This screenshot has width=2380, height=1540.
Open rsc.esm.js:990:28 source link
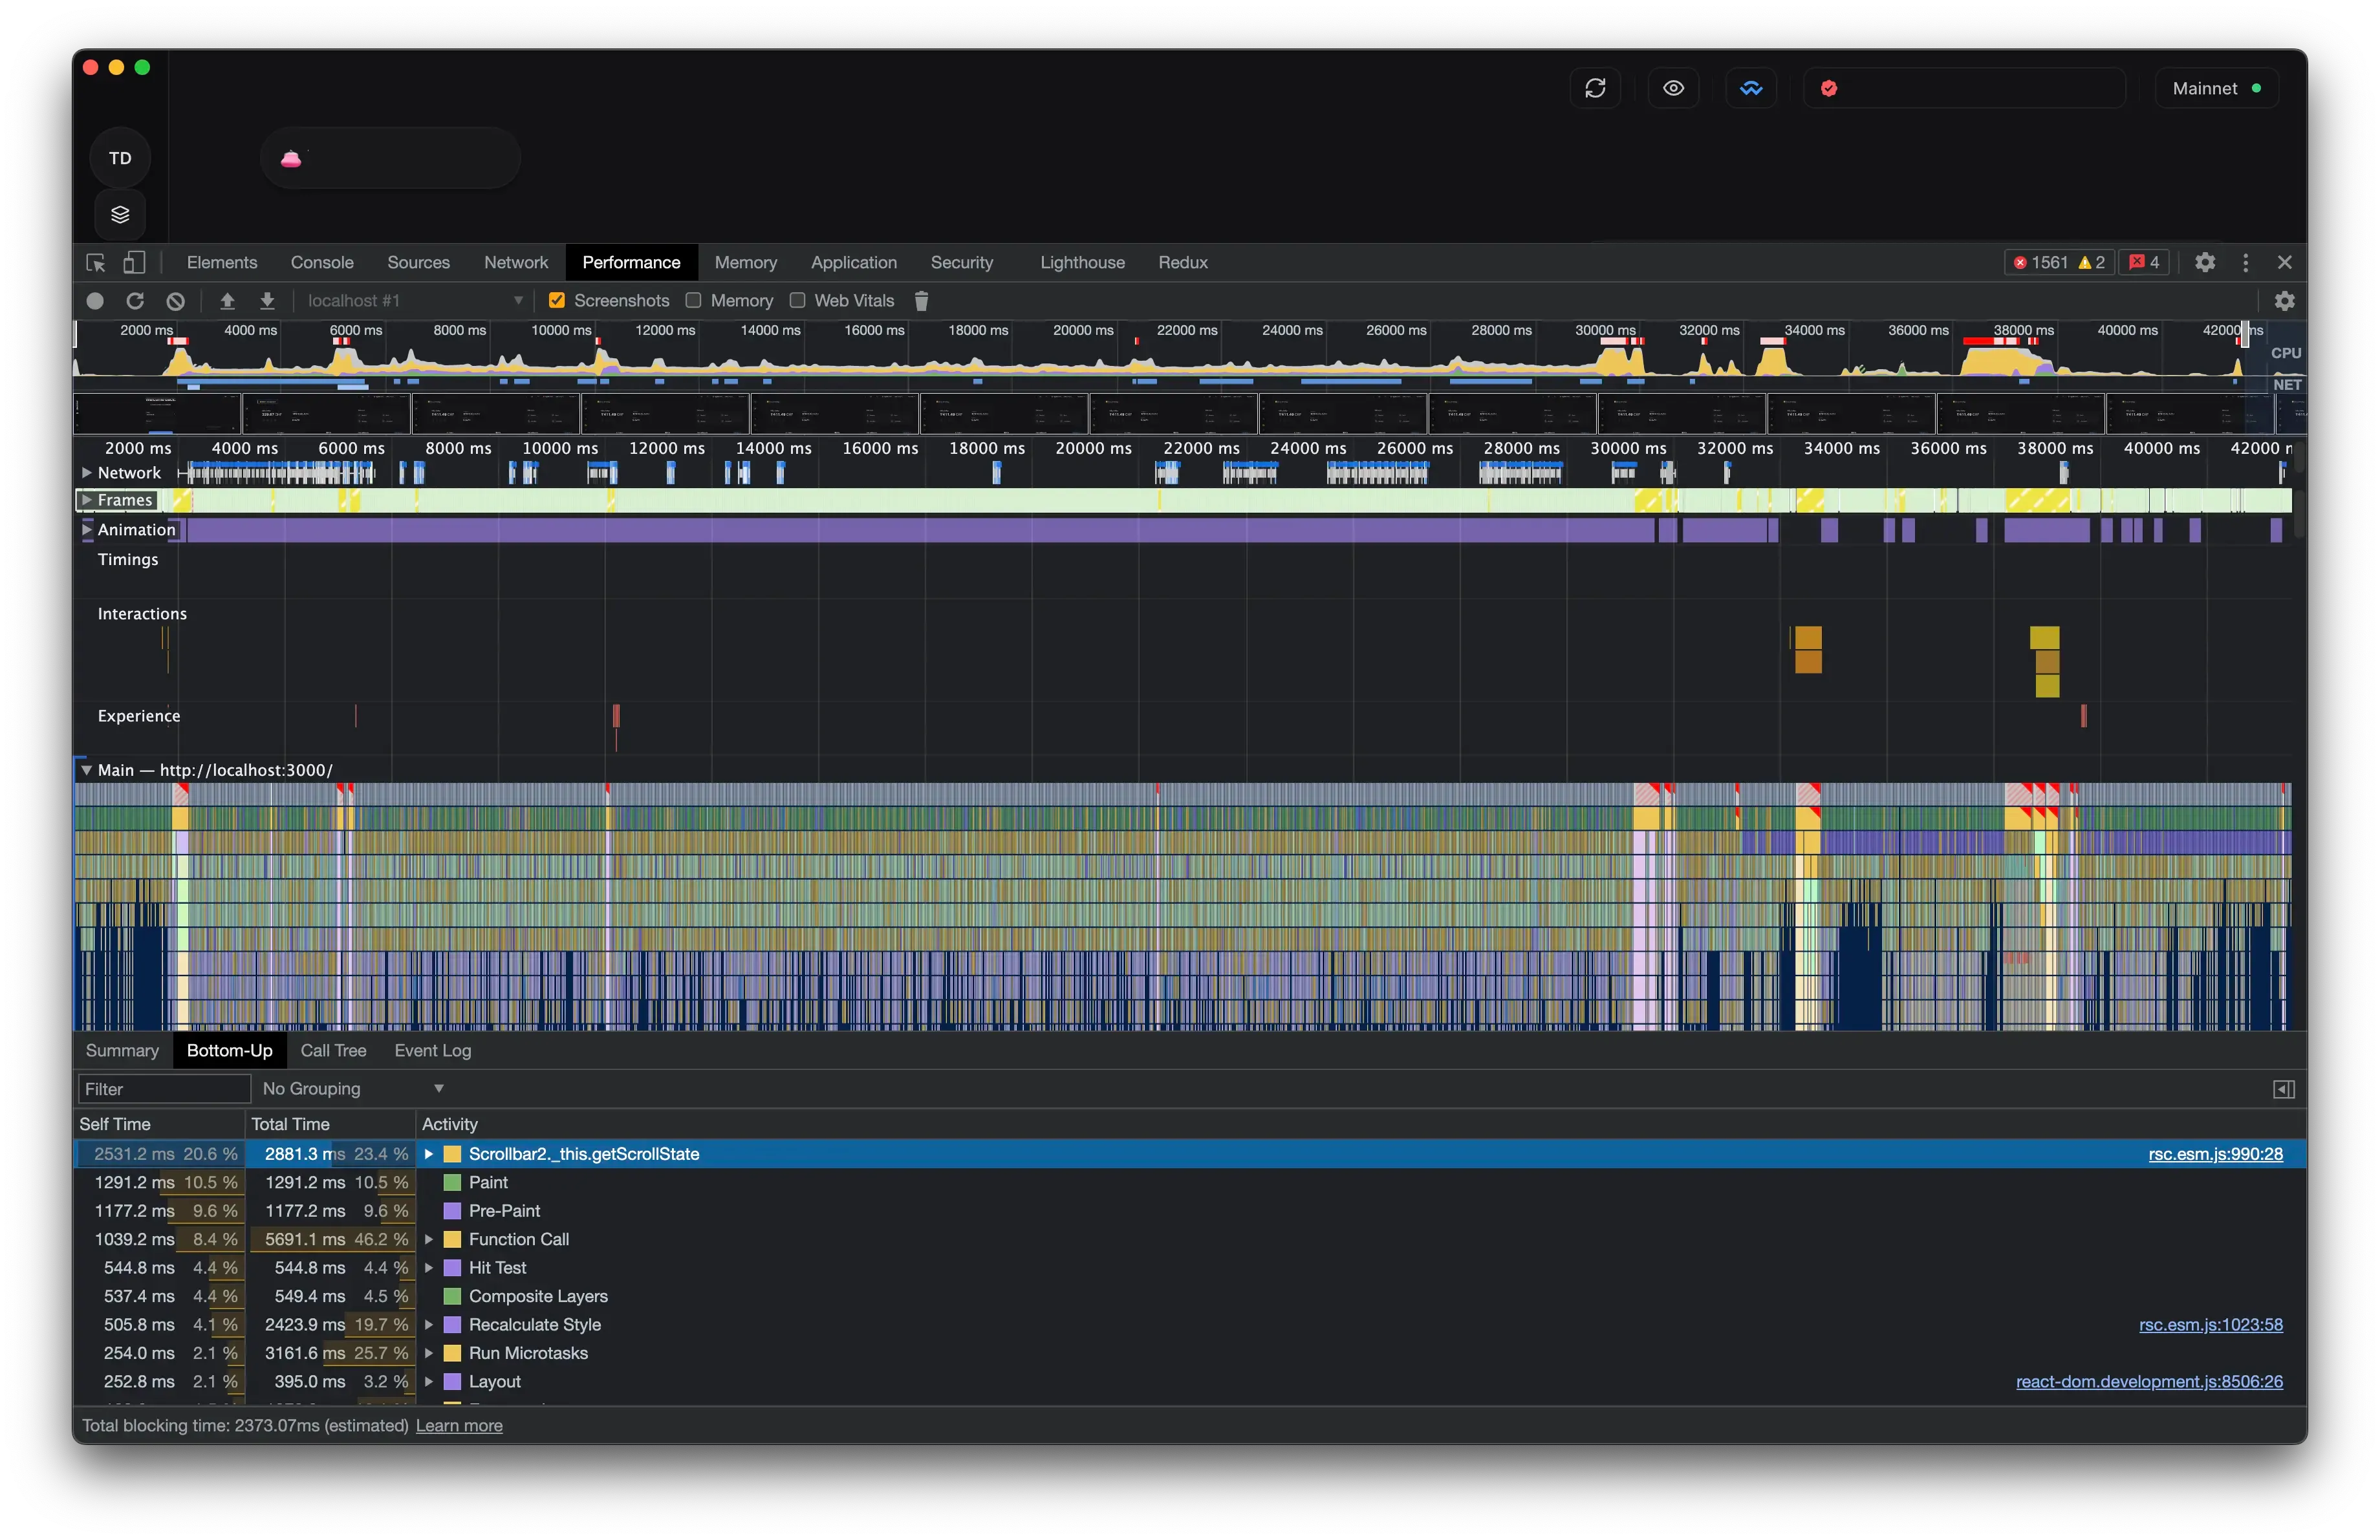[x=2215, y=1154]
